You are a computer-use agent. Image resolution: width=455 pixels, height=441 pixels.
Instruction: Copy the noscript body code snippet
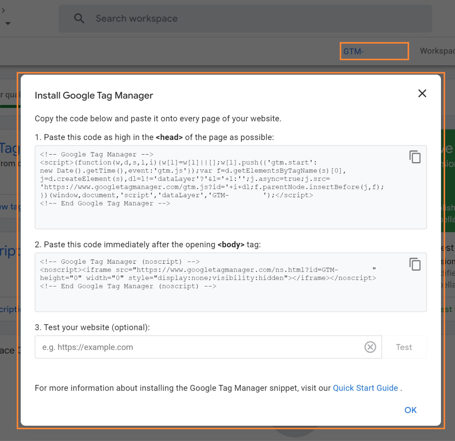click(x=415, y=264)
